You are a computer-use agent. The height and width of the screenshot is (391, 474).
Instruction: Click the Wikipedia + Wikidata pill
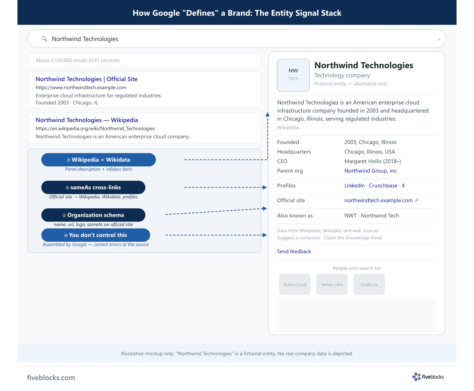(99, 160)
